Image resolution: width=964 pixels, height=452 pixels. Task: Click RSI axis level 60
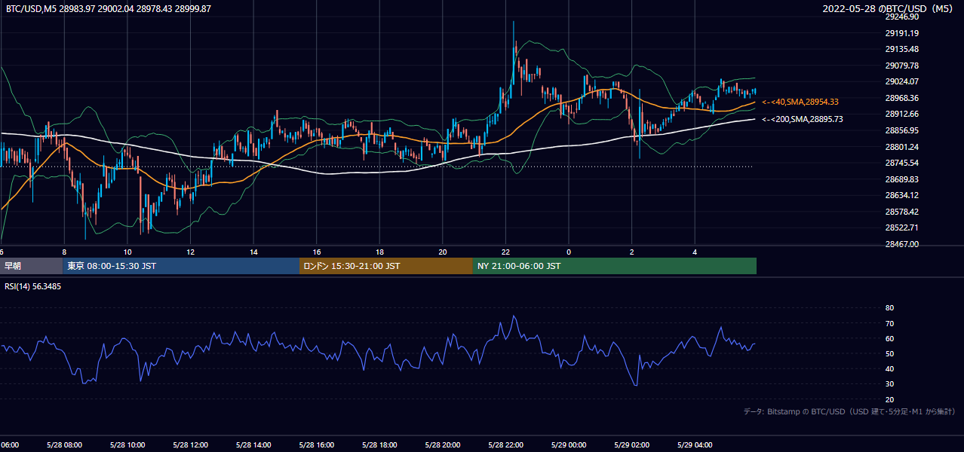[889, 338]
